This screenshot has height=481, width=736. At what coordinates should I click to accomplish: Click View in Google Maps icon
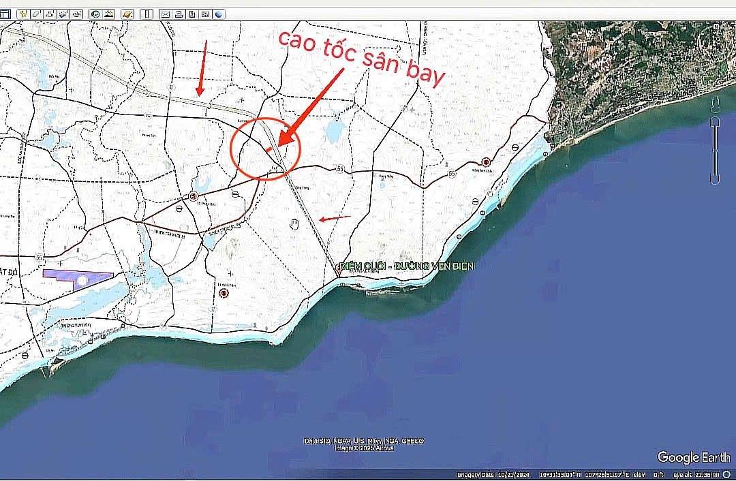205,14
